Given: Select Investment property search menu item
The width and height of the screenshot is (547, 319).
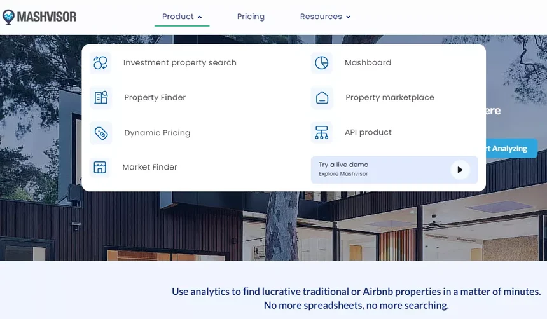Looking at the screenshot, I should pos(179,63).
